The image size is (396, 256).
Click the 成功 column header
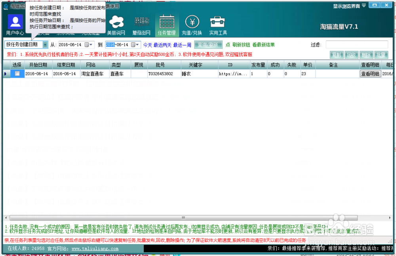tap(275, 65)
